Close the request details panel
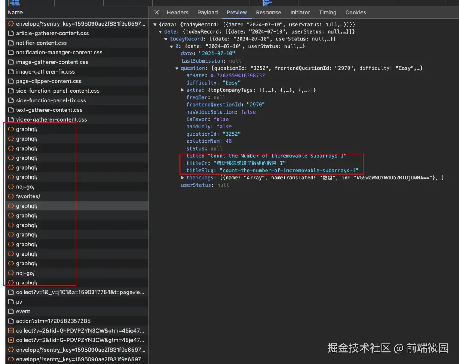Image resolution: width=459 pixels, height=364 pixels. pos(156,13)
